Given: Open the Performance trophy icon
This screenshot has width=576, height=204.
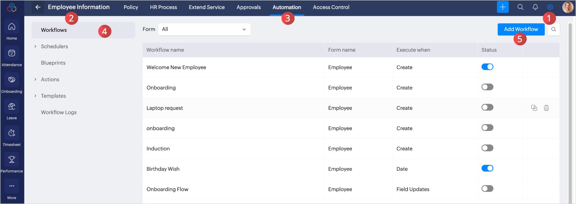Looking at the screenshot, I should click(12, 160).
